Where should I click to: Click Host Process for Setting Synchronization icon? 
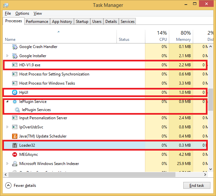pos(15,74)
